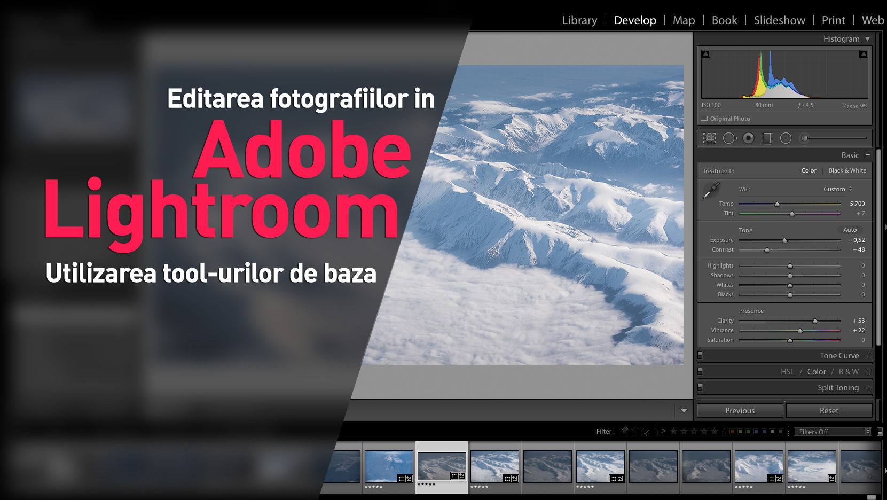Open the Filters Off dropdown

(x=833, y=432)
